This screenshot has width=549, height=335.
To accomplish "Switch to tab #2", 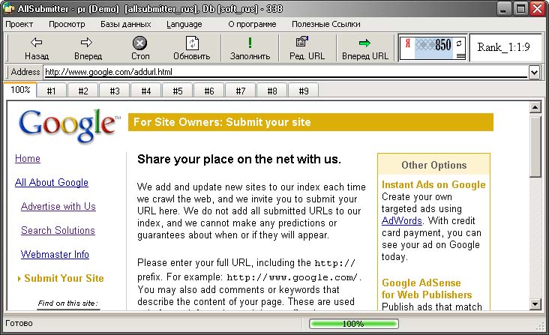I will click(x=83, y=91).
